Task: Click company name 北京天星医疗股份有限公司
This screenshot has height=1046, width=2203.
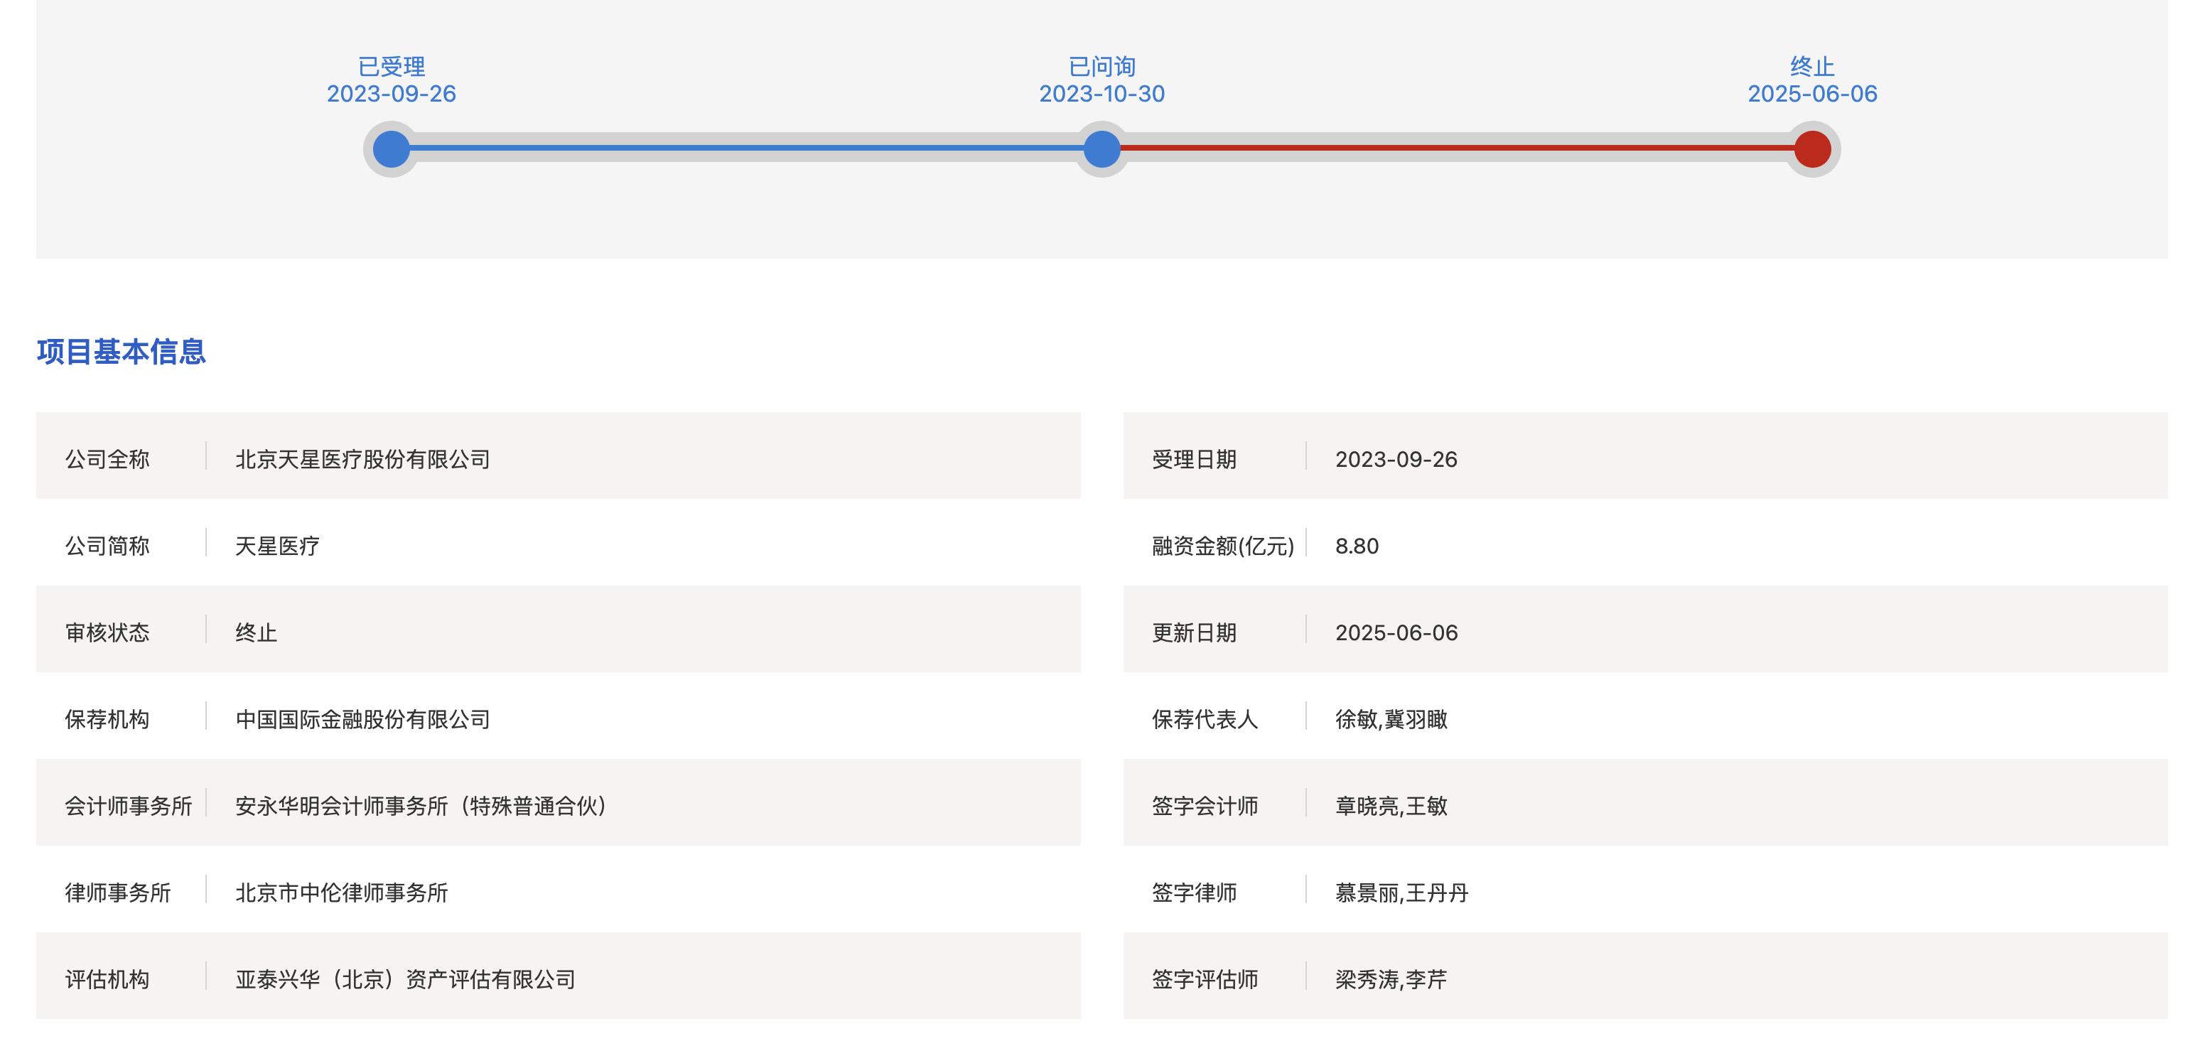Action: tap(362, 459)
